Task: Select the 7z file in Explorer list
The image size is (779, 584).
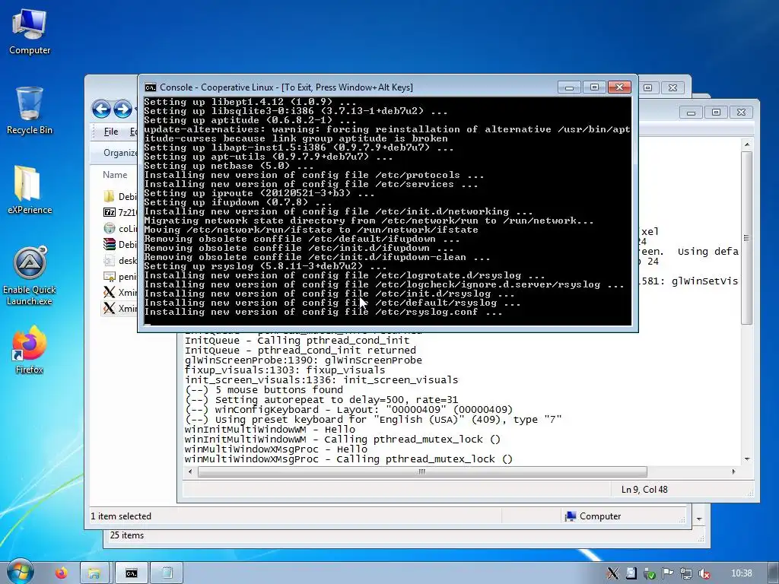Action: coord(119,213)
